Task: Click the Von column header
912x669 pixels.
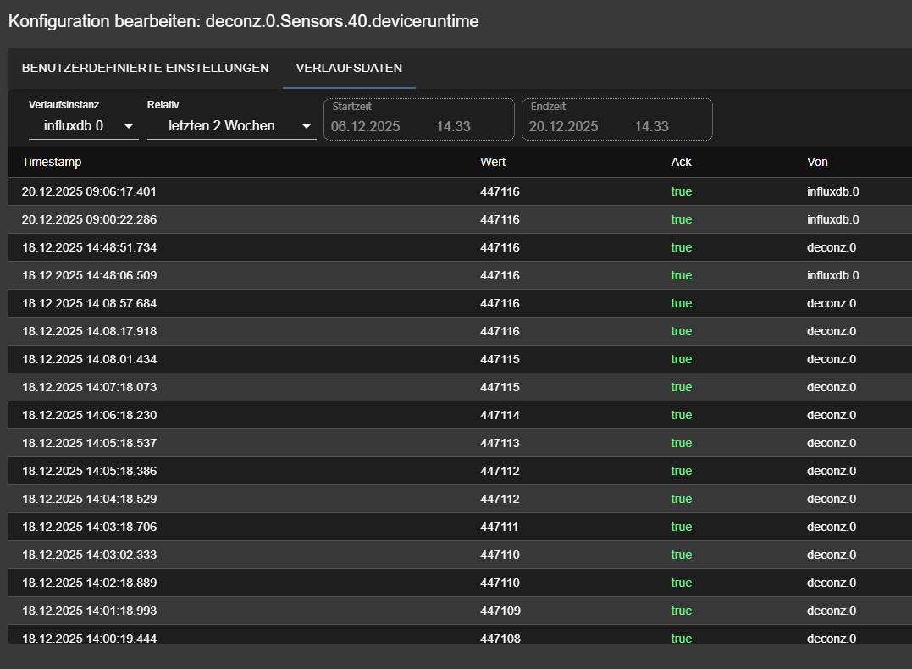Action: (x=815, y=161)
